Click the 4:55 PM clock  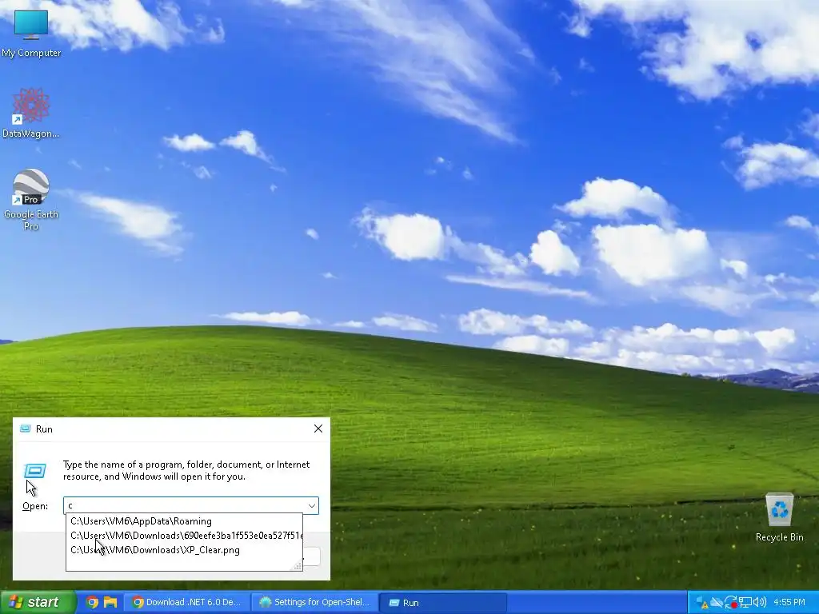click(x=789, y=603)
